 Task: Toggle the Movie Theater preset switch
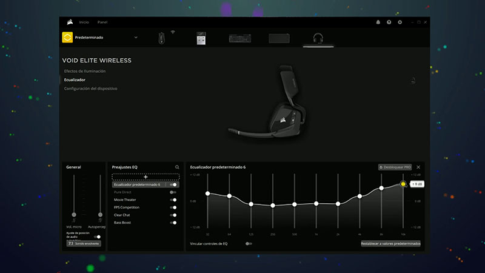click(x=173, y=200)
